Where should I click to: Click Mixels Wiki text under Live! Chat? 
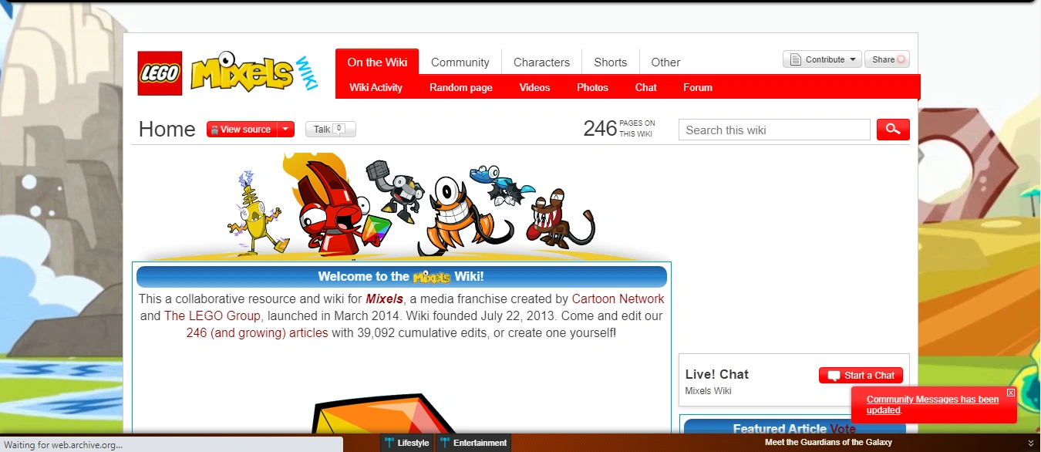click(708, 391)
